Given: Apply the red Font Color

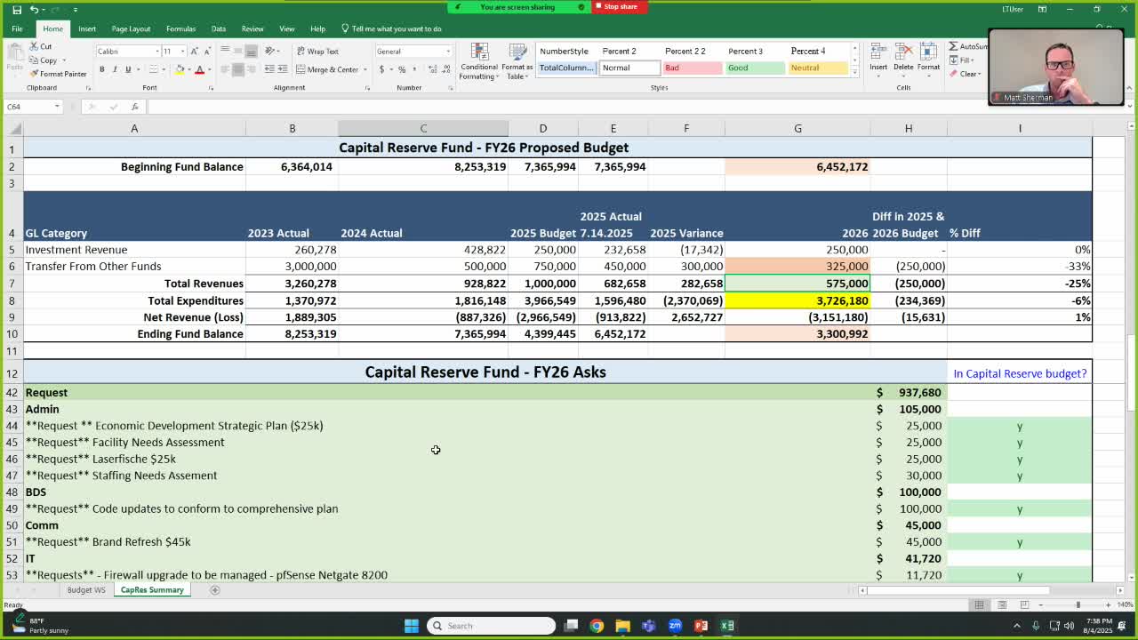Looking at the screenshot, I should (x=199, y=69).
